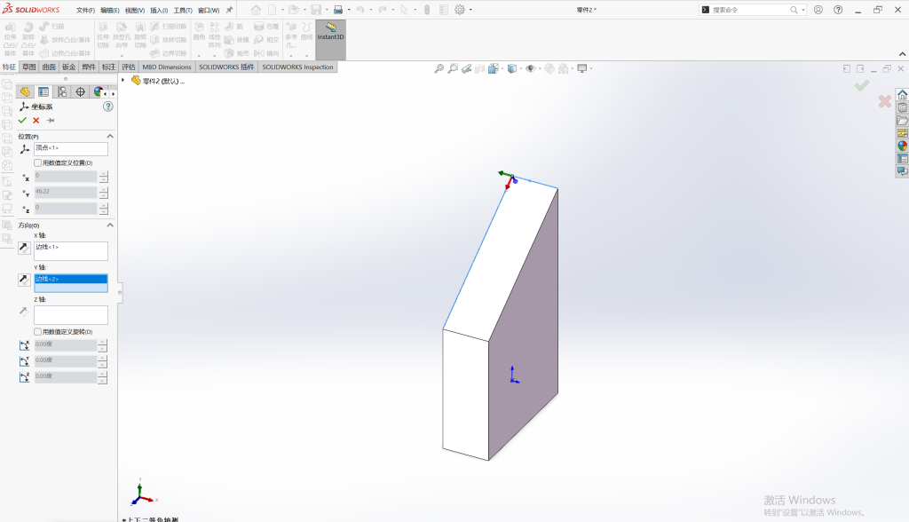The height and width of the screenshot is (522, 909).
Task: Click the Zoom to Area icon
Action: [x=453, y=68]
